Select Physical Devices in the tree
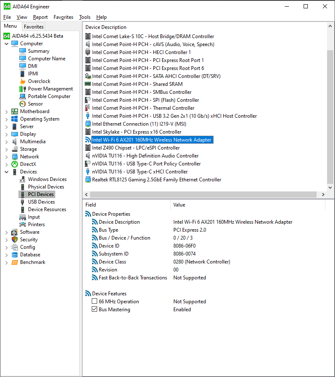The image size is (335, 377). [x=46, y=187]
